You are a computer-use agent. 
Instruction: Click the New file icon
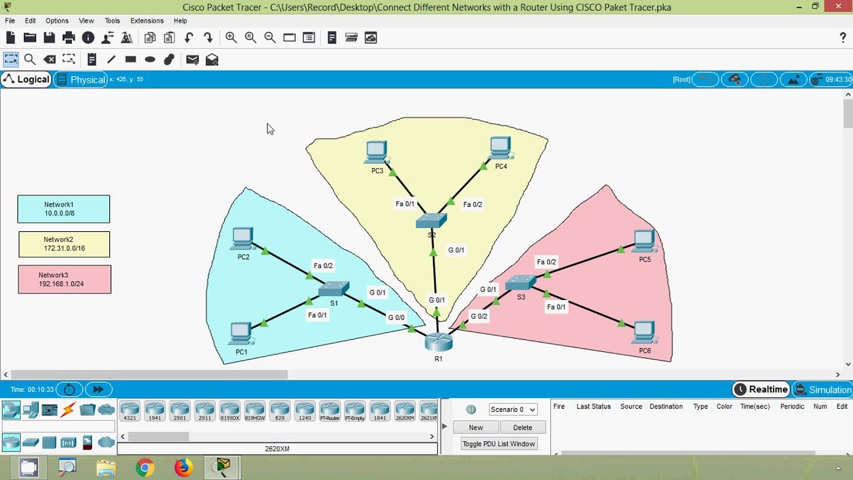11,38
